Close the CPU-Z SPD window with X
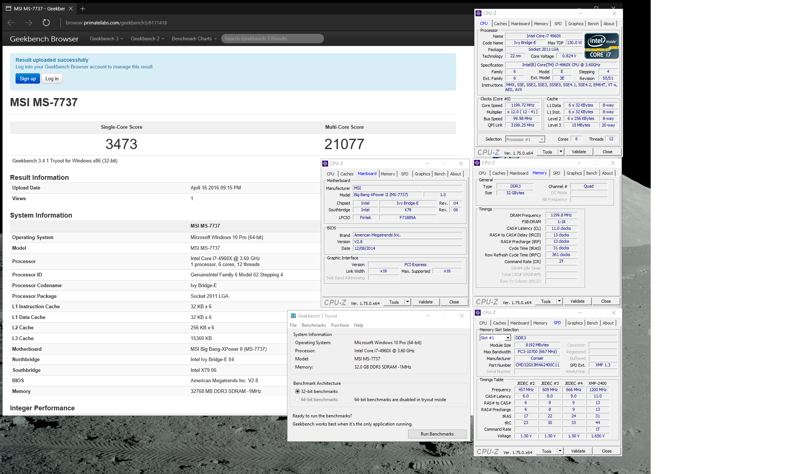 tap(614, 313)
